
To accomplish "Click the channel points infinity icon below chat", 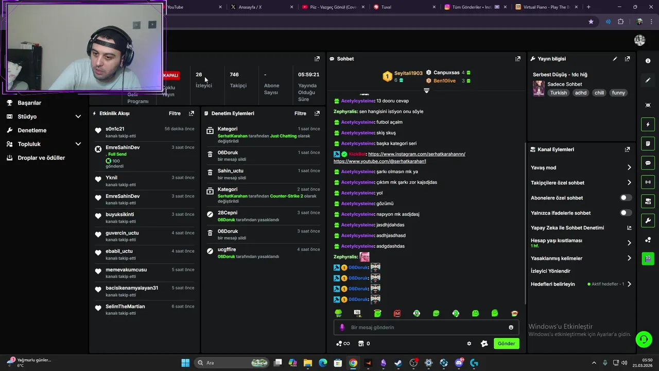I will pyautogui.click(x=342, y=344).
